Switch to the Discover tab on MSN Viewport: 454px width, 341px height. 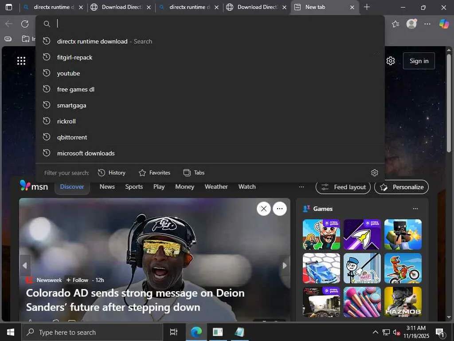(72, 187)
